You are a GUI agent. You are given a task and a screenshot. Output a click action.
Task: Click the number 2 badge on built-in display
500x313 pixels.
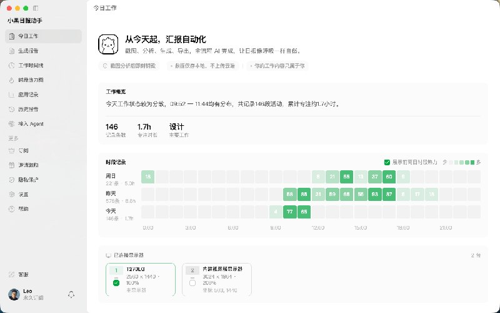pyautogui.click(x=192, y=270)
